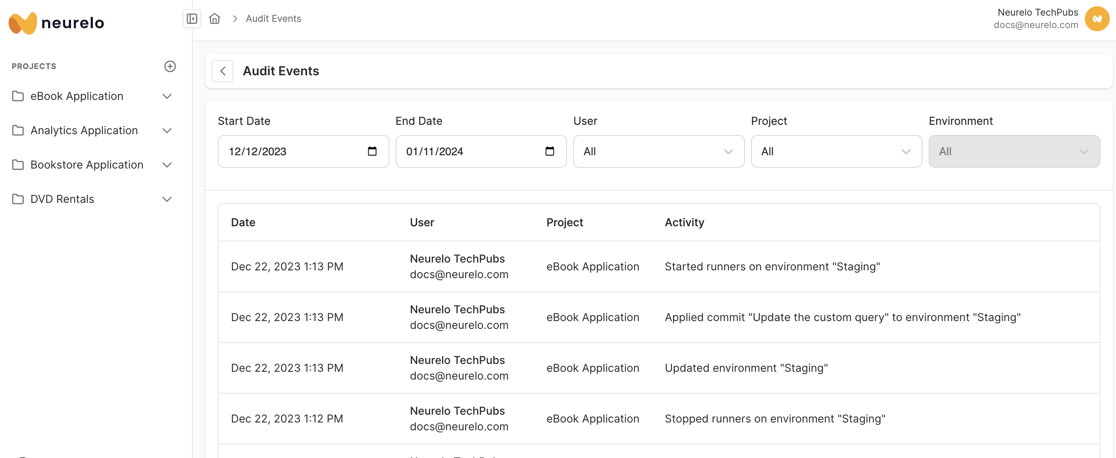Open Start Date calendar picker icon

(x=372, y=151)
